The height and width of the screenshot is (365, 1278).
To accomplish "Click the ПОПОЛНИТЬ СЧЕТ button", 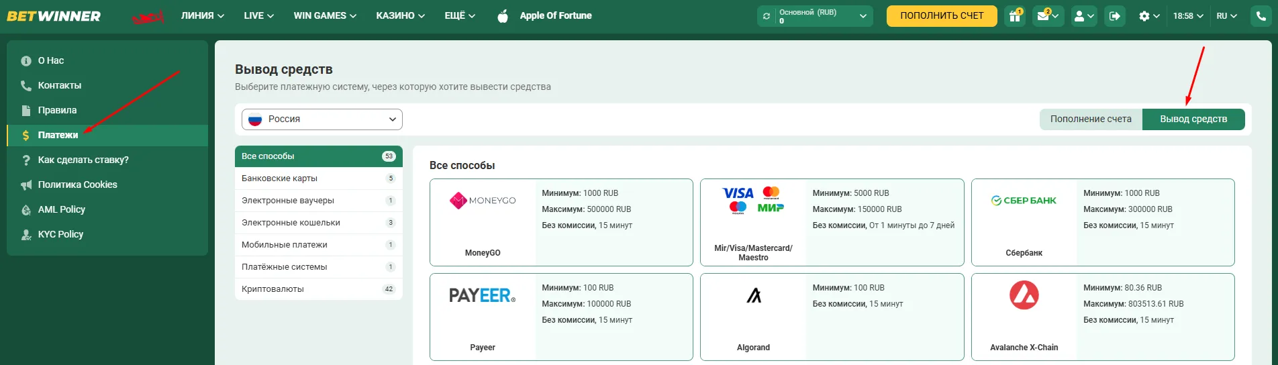I will [x=942, y=16].
